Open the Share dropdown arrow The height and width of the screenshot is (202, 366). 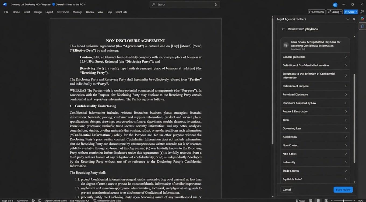356,12
